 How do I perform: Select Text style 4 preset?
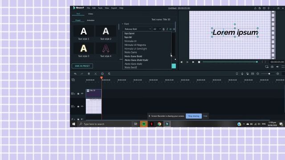(106, 50)
